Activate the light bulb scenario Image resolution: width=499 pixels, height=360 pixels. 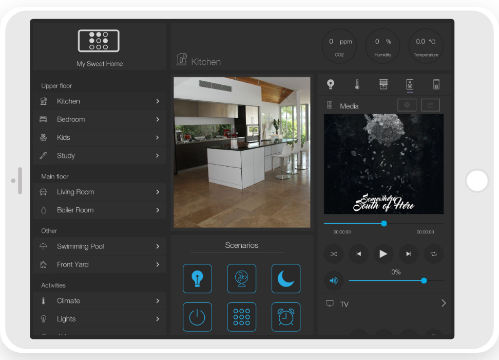(197, 279)
